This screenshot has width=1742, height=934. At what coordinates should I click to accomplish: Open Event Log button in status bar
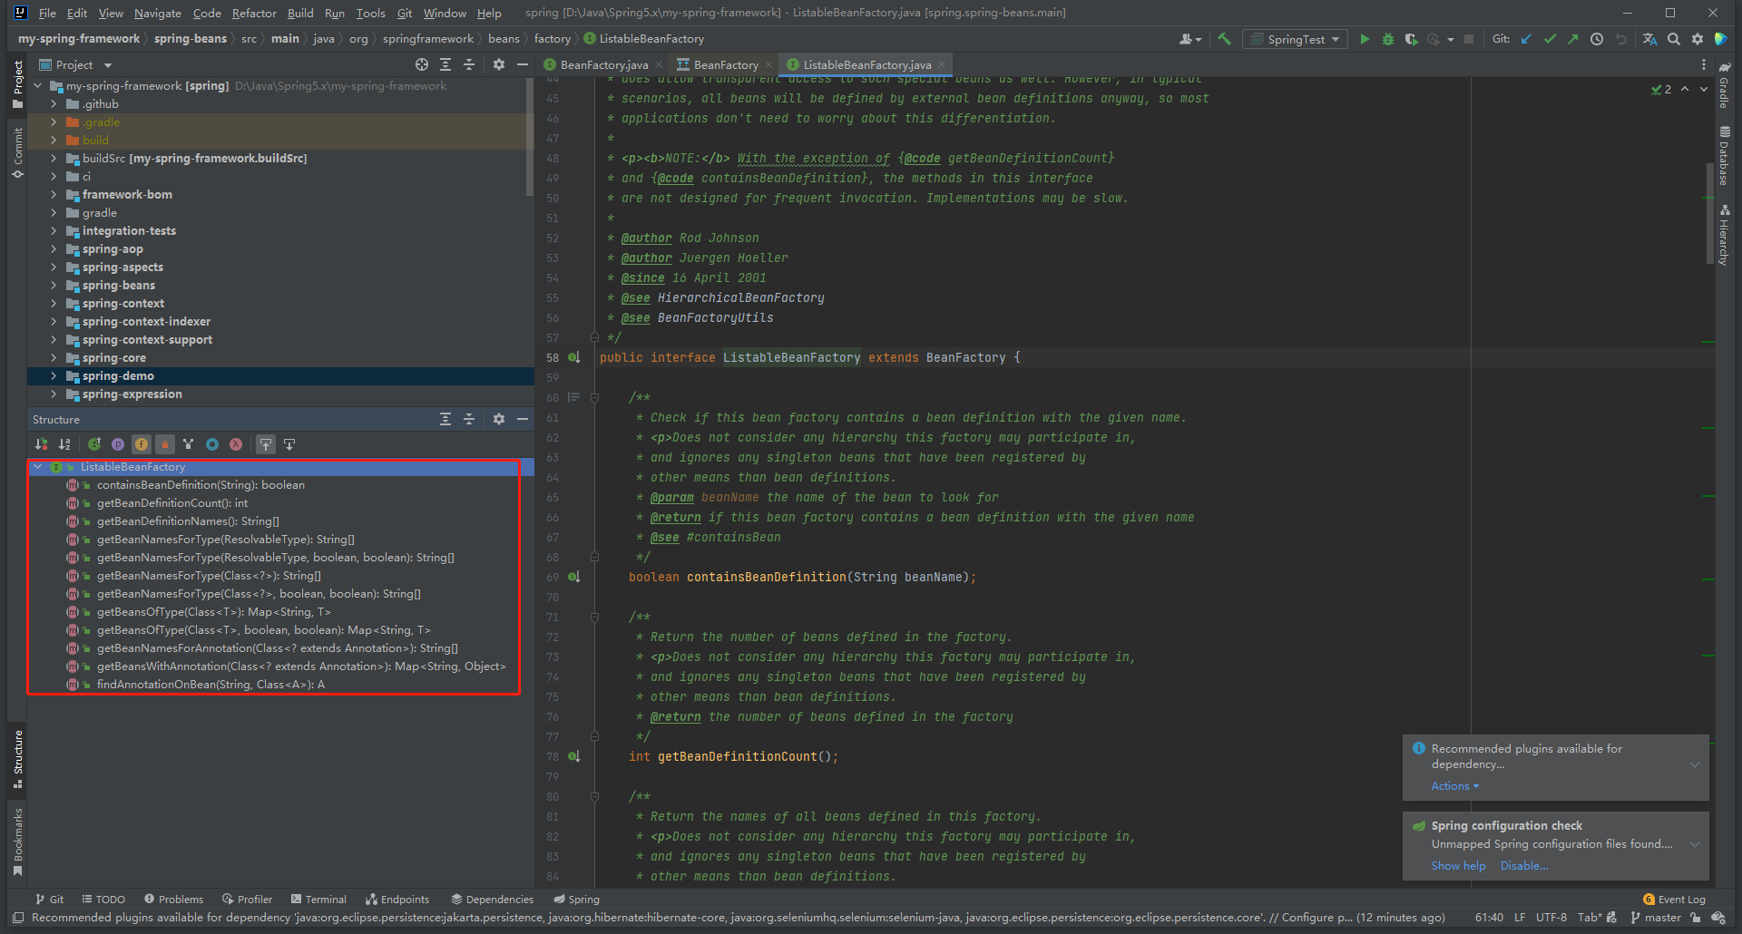(x=1674, y=900)
